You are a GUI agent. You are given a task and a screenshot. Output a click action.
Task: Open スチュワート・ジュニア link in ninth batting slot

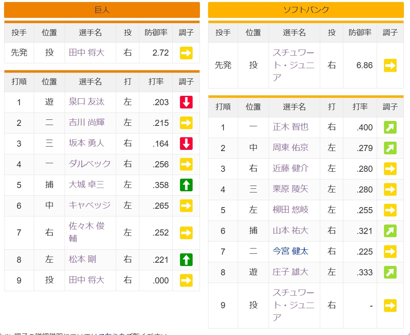[x=293, y=305]
